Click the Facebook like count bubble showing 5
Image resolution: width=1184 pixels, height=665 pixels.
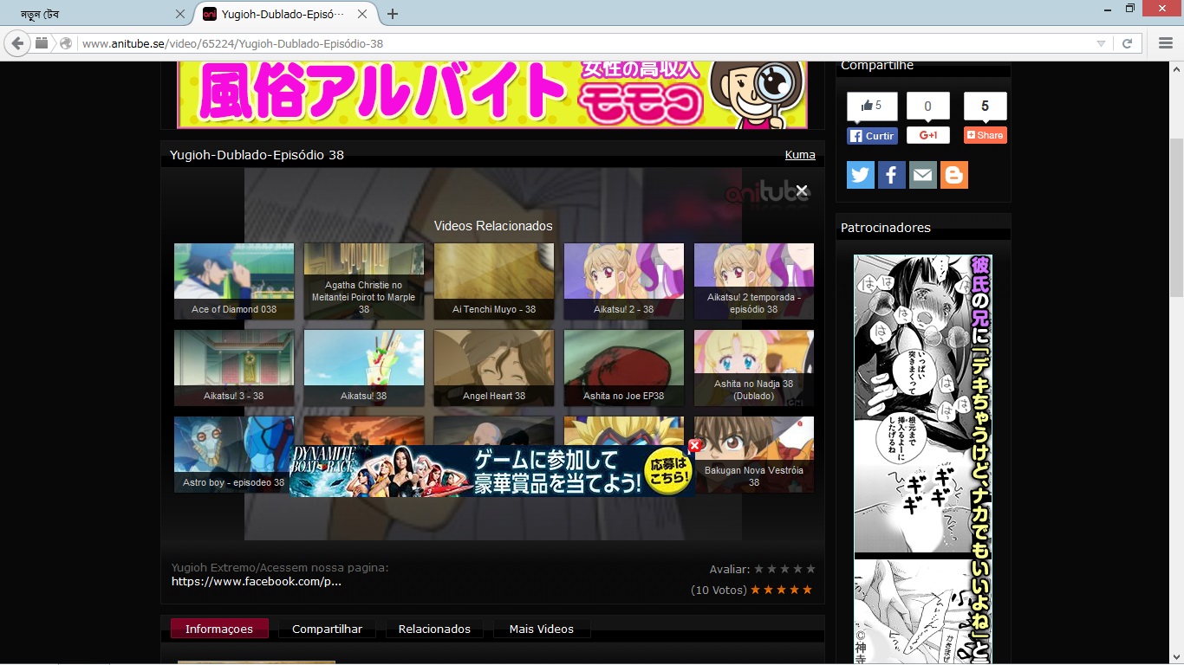tap(872, 107)
